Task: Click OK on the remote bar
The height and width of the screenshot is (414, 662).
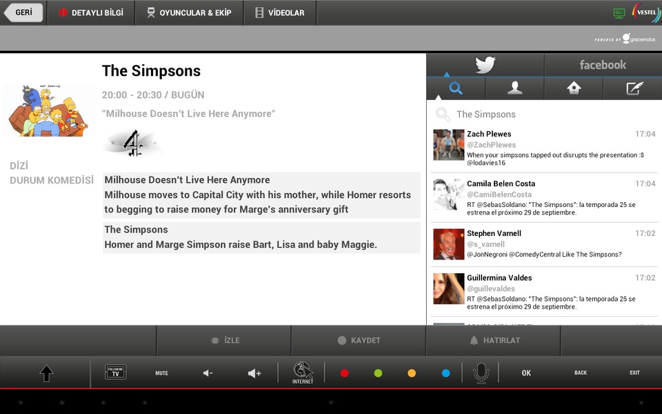Action: coord(526,373)
